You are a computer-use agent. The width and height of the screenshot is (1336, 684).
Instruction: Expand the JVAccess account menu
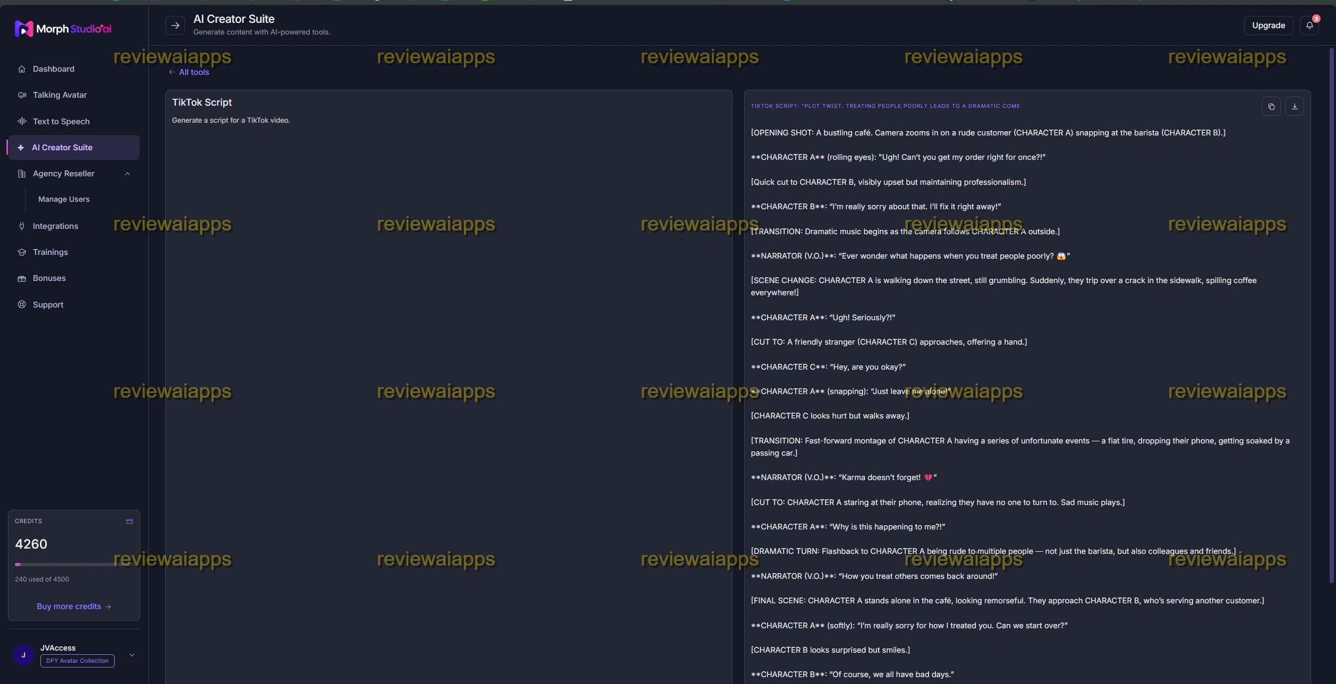[132, 655]
